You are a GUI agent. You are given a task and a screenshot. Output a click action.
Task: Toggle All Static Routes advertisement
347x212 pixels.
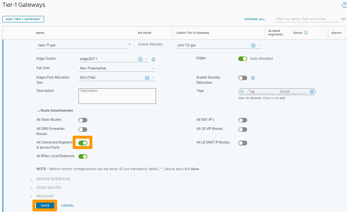(83, 120)
